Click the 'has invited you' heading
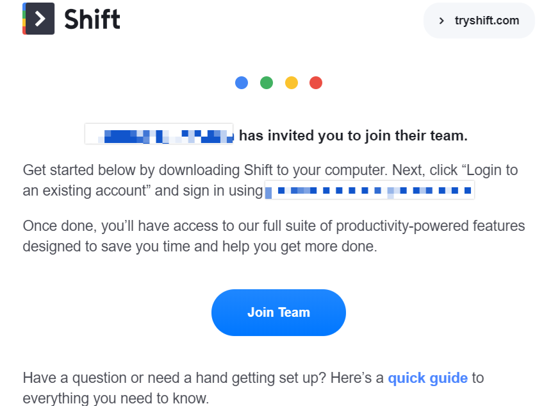Image resolution: width=537 pixels, height=406 pixels. [353, 135]
